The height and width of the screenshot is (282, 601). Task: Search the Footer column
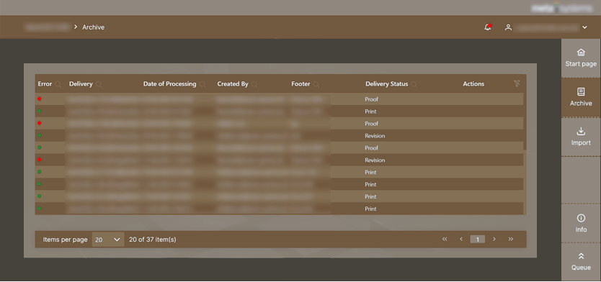click(316, 84)
